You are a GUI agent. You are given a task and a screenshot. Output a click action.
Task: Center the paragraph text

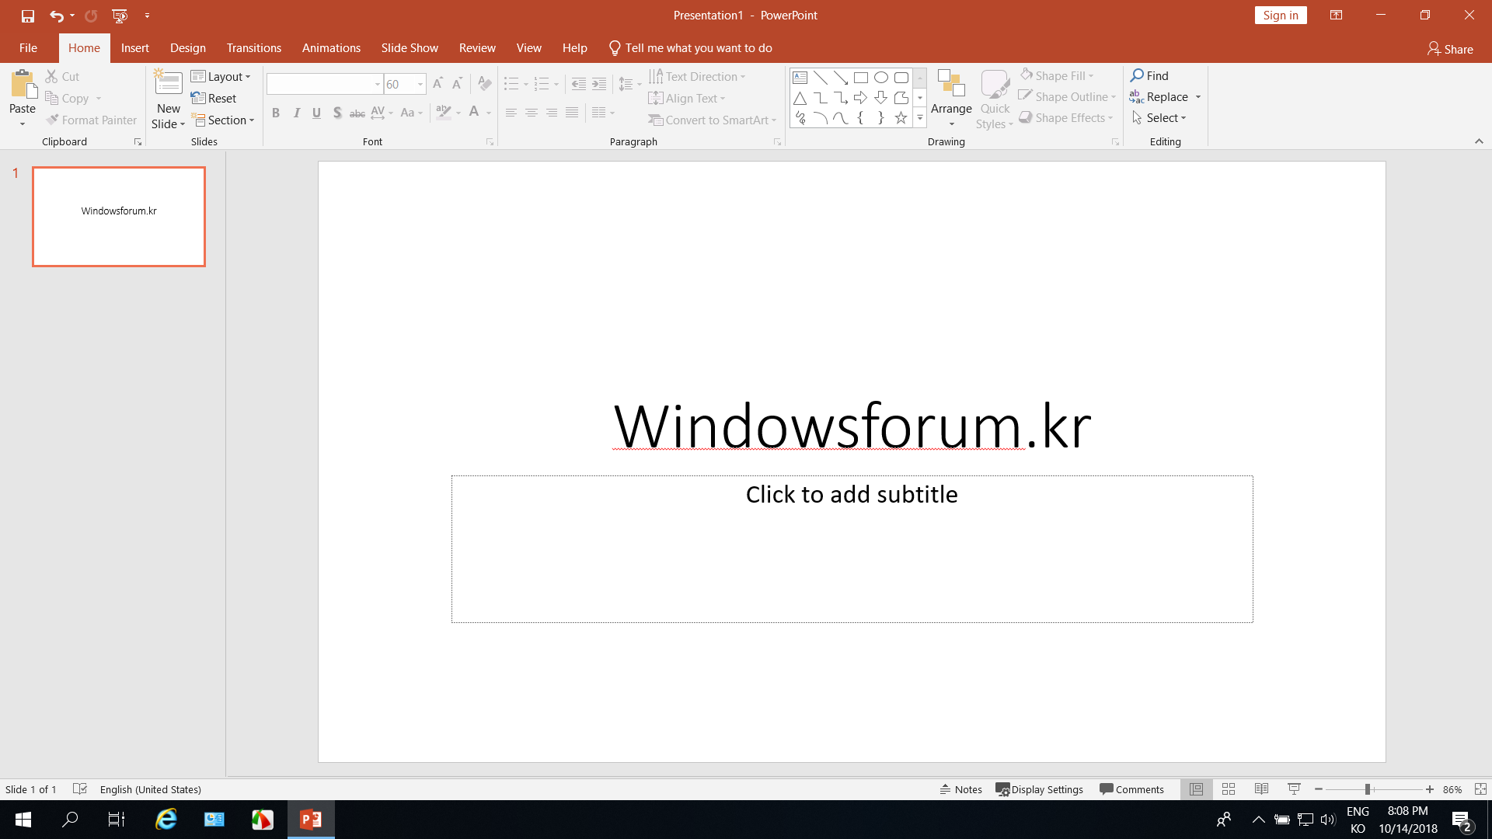532,113
